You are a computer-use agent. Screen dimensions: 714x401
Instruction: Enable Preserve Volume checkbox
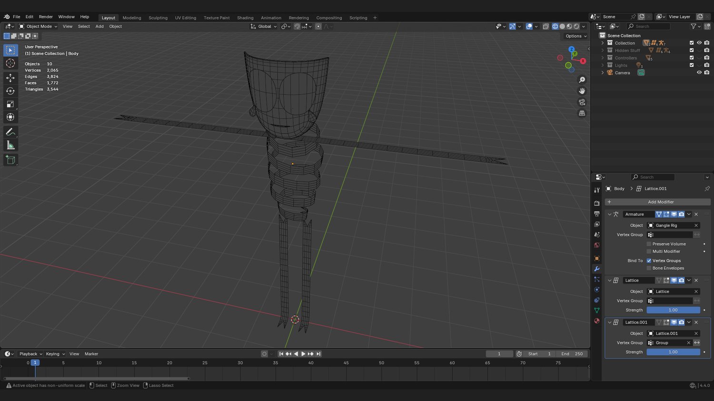point(649,244)
